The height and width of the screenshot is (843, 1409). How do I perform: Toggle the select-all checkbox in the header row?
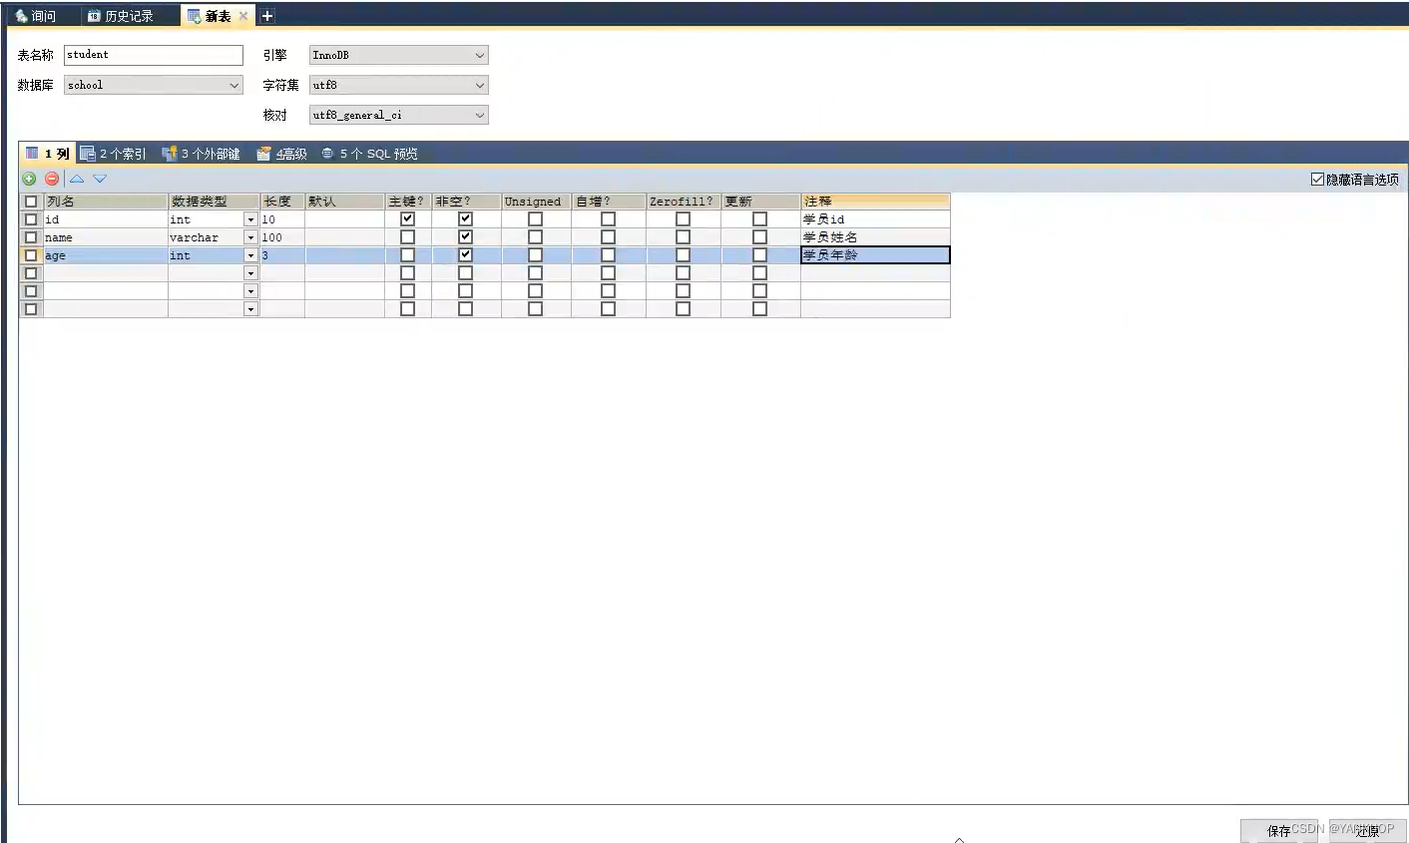point(31,202)
